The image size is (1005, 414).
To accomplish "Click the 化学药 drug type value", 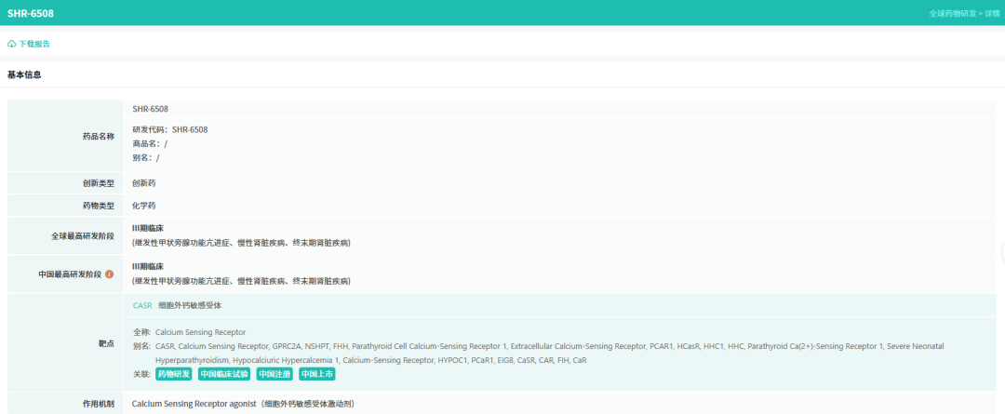I will (x=143, y=206).
